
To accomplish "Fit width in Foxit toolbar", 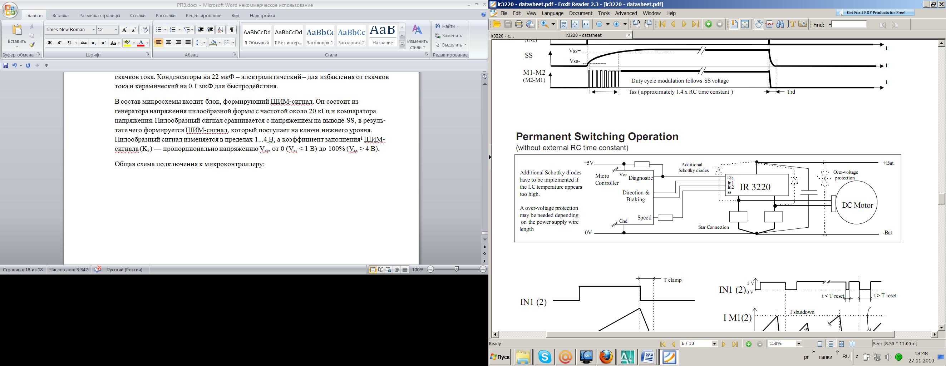I will (586, 24).
